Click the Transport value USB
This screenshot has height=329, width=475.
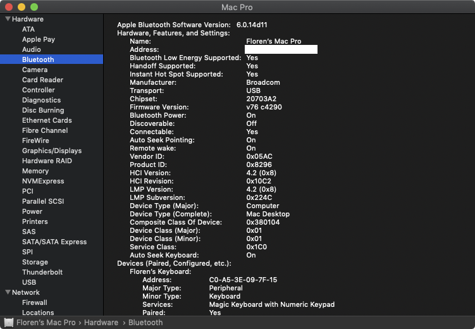pos(253,90)
